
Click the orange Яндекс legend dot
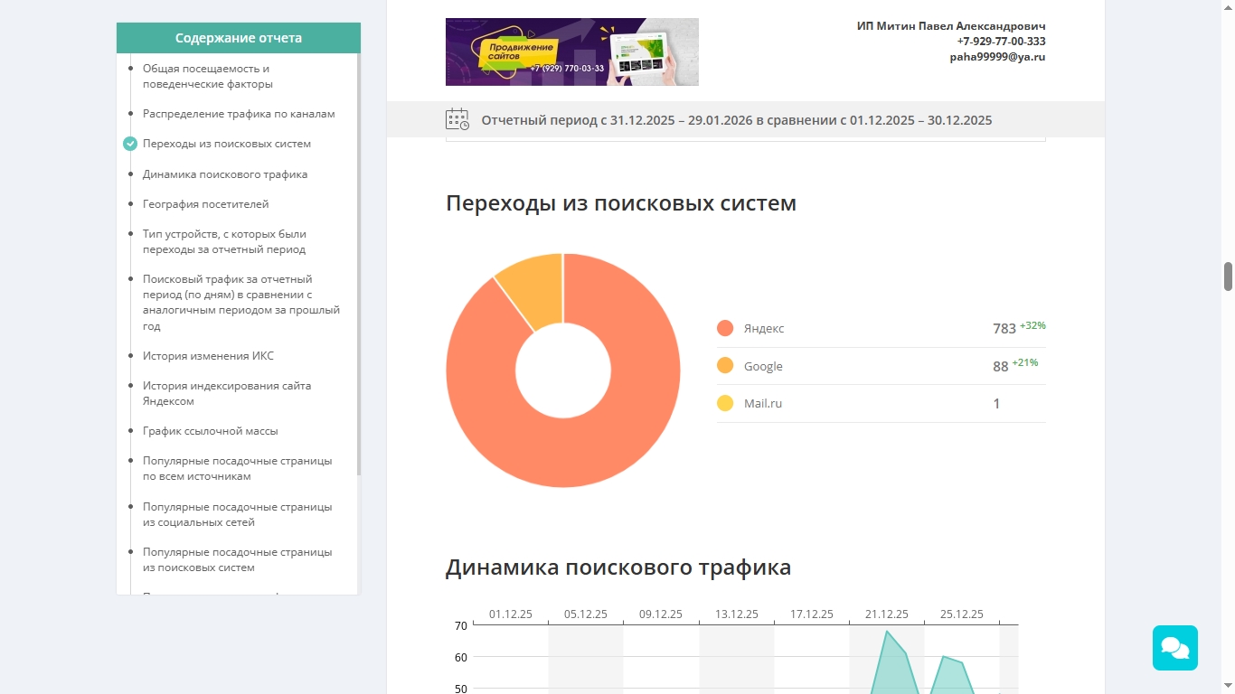725,328
